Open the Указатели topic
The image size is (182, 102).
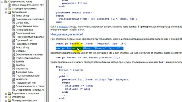tap(22, 79)
